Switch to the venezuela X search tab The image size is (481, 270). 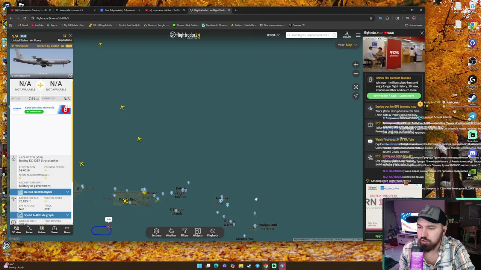click(x=75, y=10)
